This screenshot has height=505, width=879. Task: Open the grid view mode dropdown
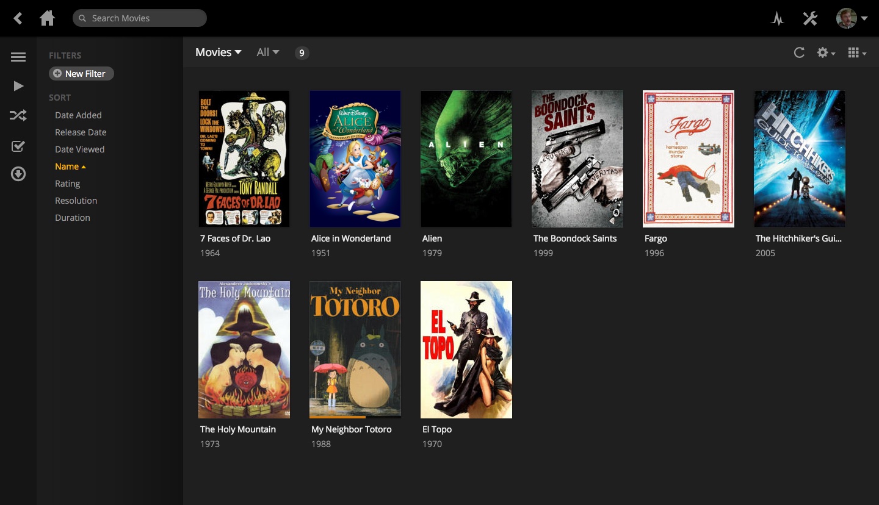857,53
